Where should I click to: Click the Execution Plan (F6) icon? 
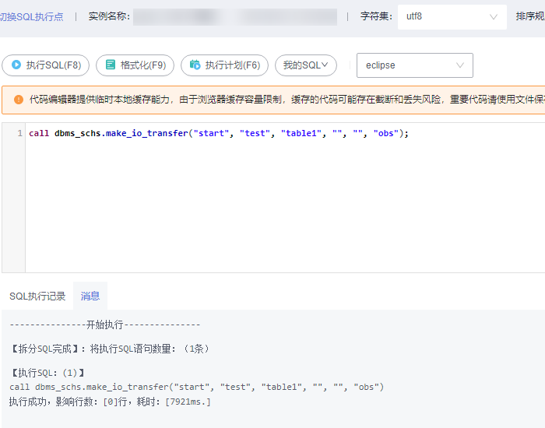click(195, 65)
